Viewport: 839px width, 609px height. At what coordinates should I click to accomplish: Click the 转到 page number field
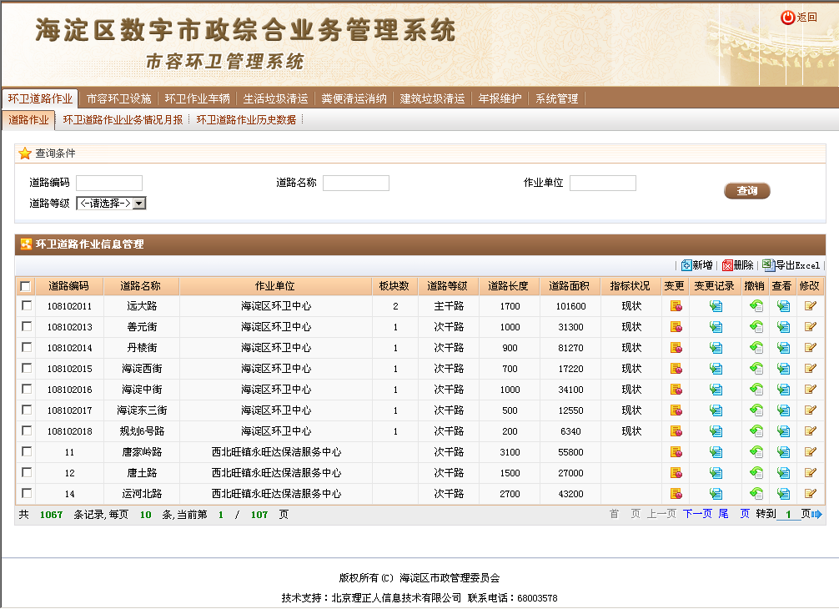point(788,514)
